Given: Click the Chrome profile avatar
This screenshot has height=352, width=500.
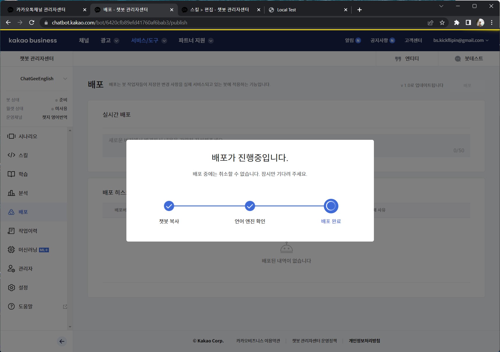Looking at the screenshot, I should coord(480,23).
